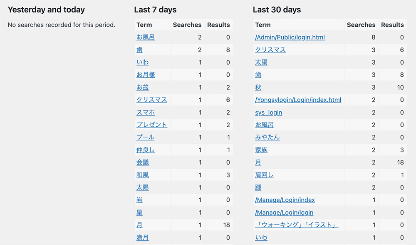Viewport: 416px width, 245px height.
Task: Open the 仲良し term link
Action: tap(146, 150)
